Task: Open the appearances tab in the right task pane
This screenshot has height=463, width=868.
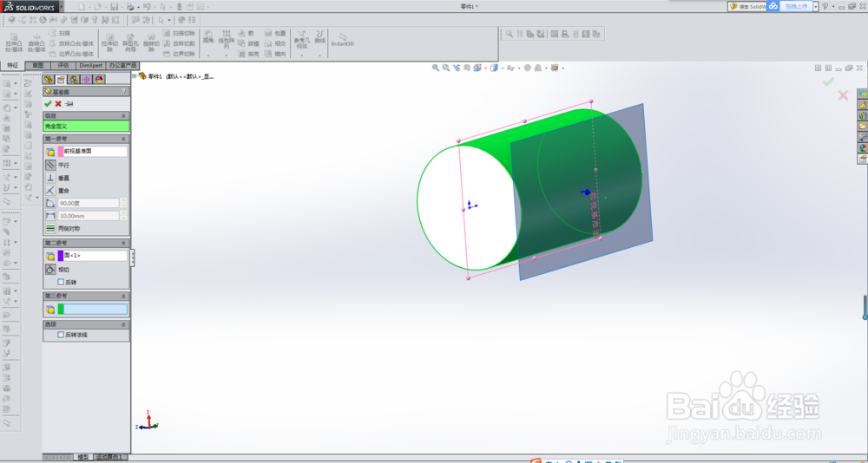Action: pos(862,147)
